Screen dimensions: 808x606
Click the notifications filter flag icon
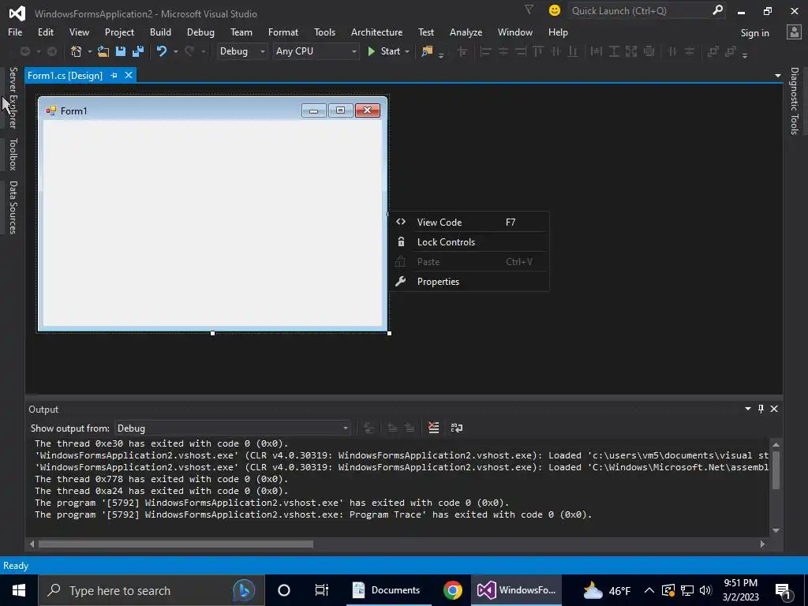click(x=529, y=9)
